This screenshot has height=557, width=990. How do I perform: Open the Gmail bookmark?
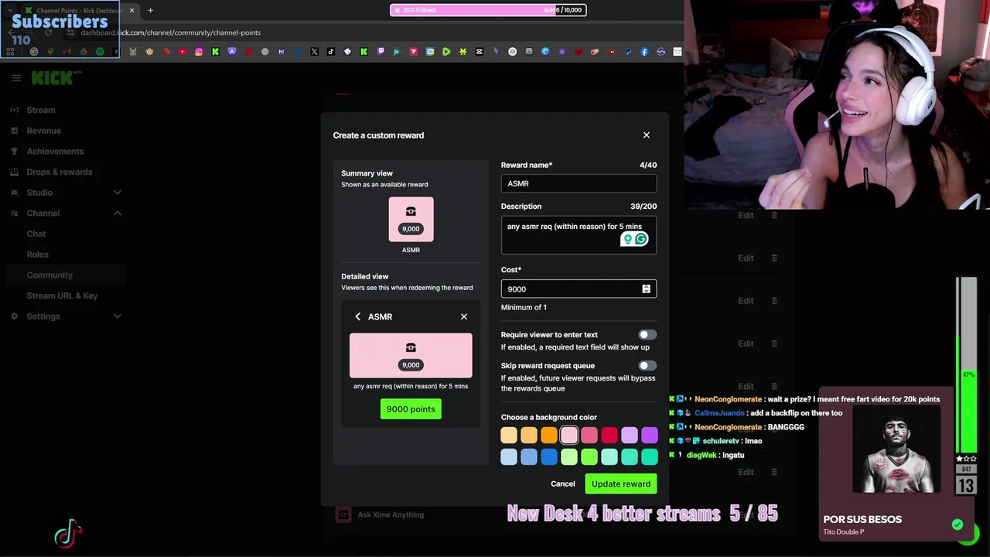[x=67, y=52]
